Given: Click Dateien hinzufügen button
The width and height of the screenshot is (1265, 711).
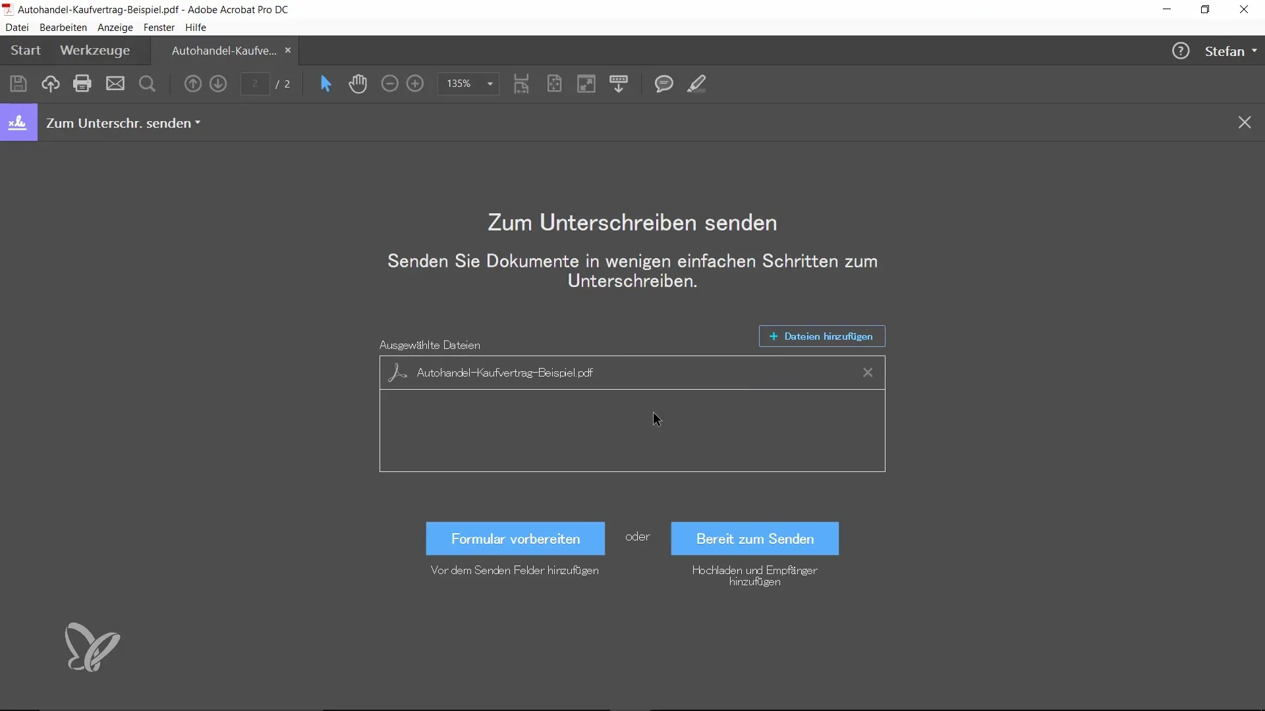Looking at the screenshot, I should click(822, 336).
